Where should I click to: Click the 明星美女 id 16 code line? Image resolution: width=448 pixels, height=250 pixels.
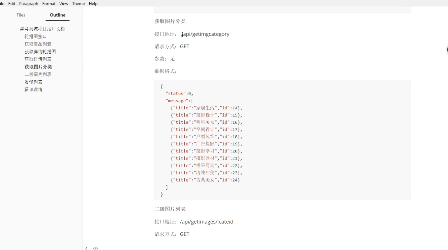click(206, 122)
